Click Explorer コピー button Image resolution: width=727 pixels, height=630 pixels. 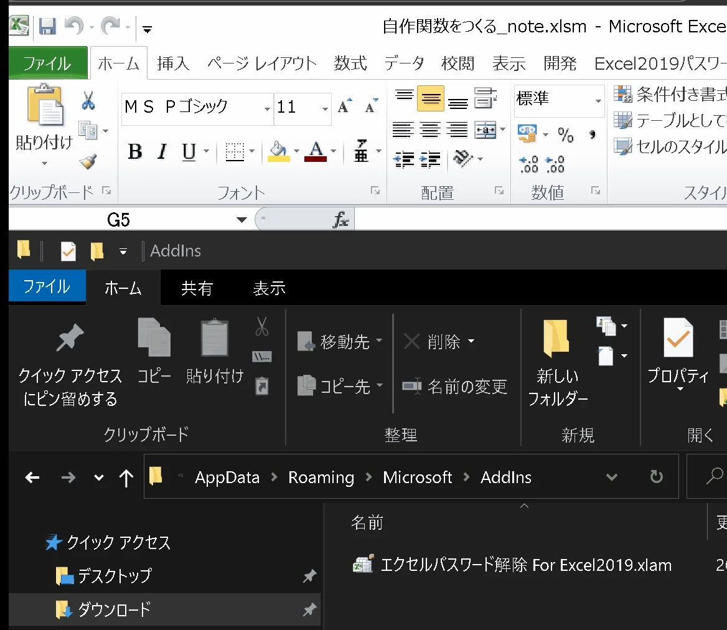[x=154, y=352]
